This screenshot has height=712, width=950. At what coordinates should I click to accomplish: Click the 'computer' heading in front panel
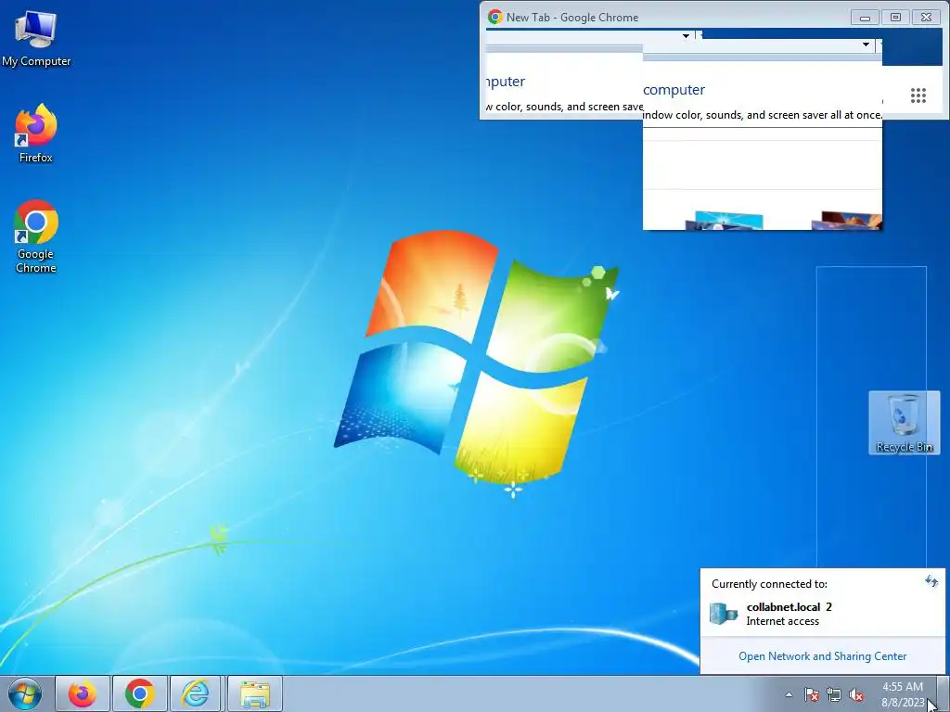[x=674, y=90]
